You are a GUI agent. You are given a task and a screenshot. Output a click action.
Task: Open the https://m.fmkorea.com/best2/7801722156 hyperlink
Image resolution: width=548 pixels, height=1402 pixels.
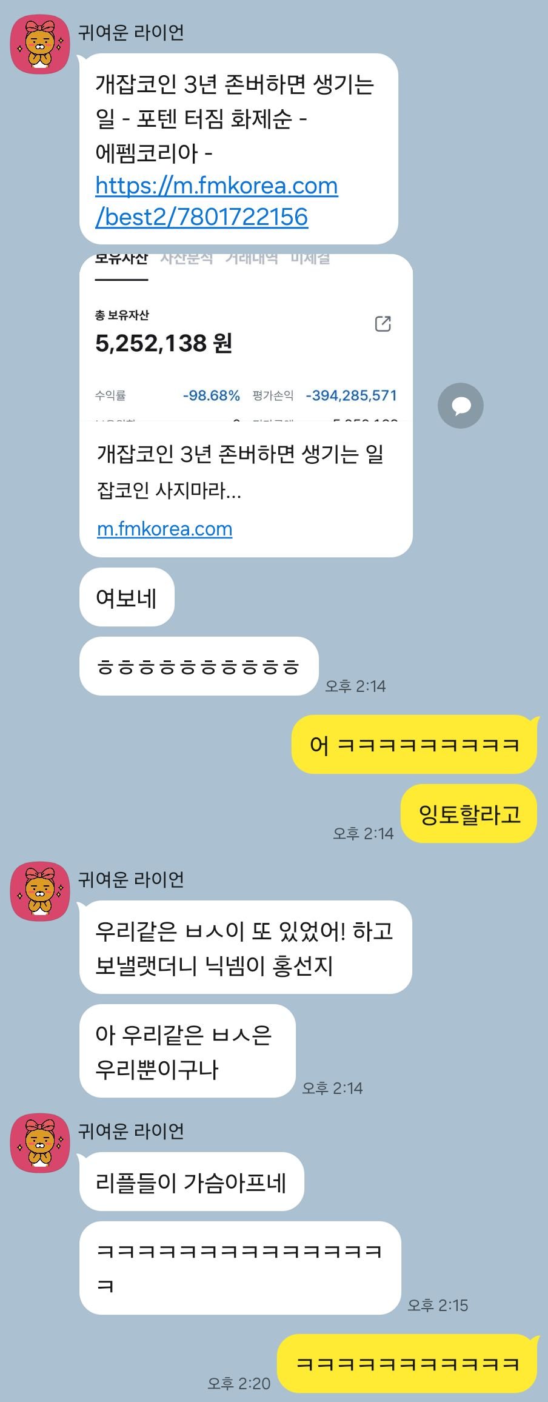tap(216, 201)
